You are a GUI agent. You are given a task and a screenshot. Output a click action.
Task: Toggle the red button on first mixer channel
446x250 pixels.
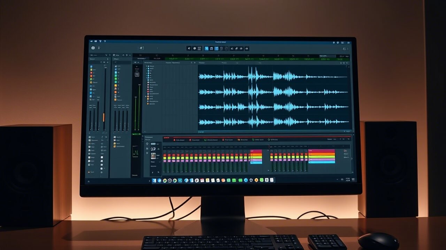165,155
